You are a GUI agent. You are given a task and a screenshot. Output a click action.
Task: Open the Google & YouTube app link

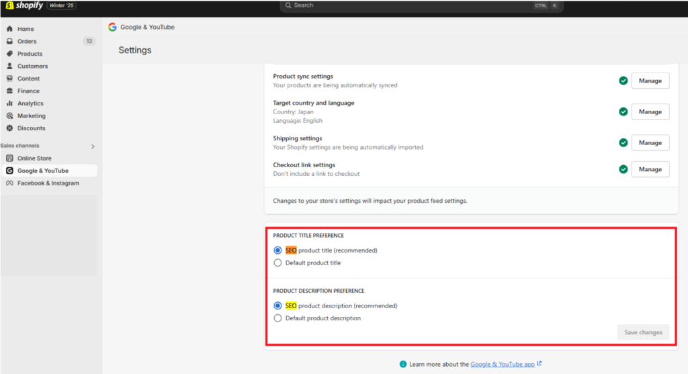coord(503,365)
